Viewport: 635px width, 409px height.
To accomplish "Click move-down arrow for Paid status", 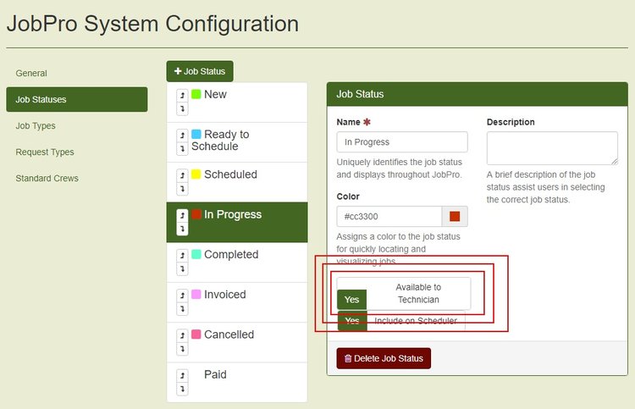I will tap(182, 389).
